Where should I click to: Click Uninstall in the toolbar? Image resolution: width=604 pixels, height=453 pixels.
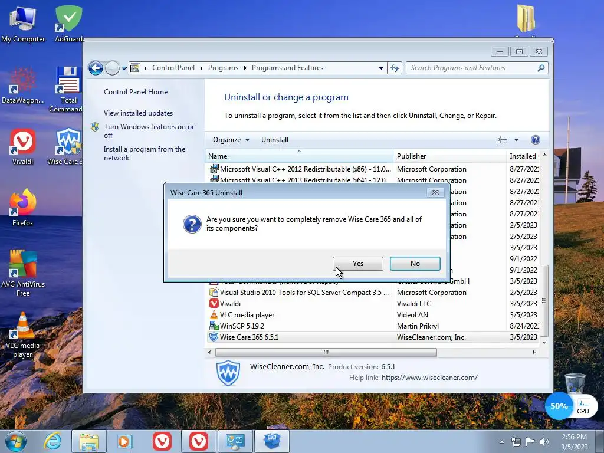coord(275,140)
